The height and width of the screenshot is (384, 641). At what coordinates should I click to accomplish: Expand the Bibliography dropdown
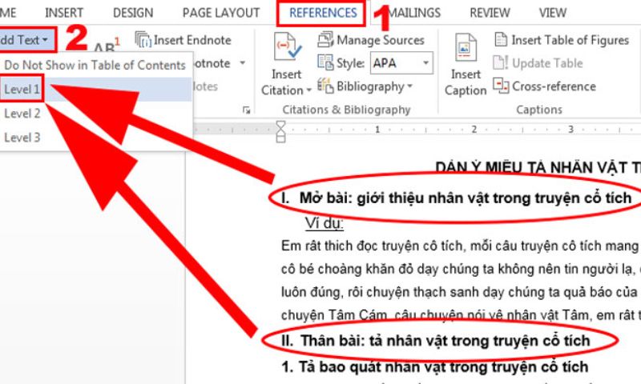(409, 86)
